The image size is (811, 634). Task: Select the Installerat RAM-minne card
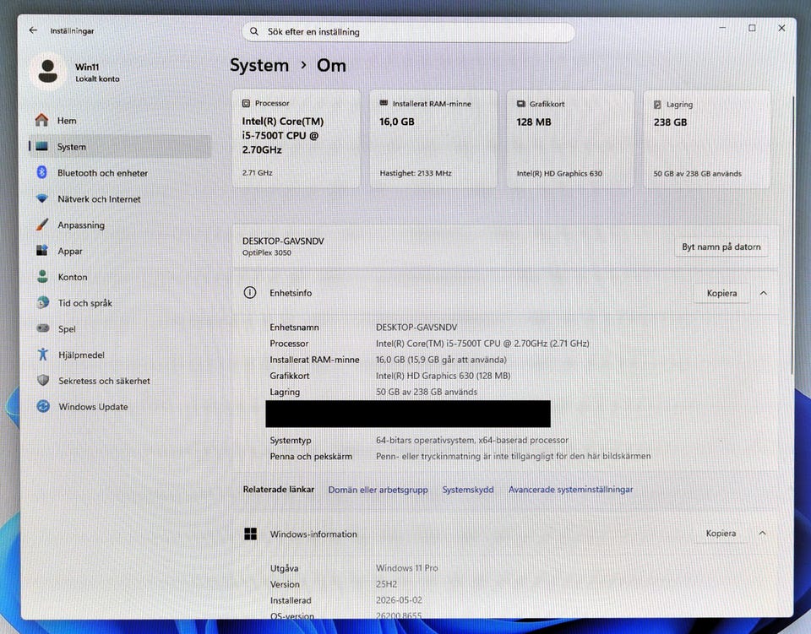coord(433,139)
